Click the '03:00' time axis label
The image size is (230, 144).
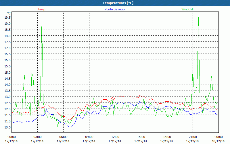coord(38,137)
